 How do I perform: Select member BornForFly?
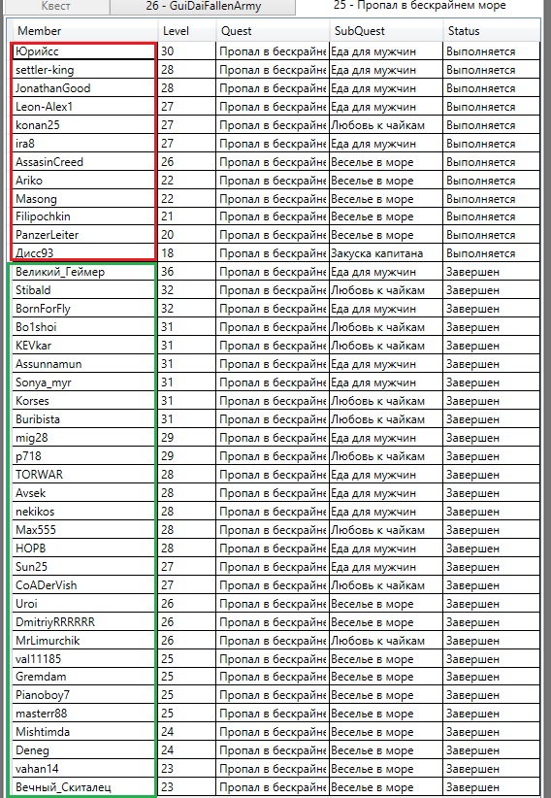83,309
